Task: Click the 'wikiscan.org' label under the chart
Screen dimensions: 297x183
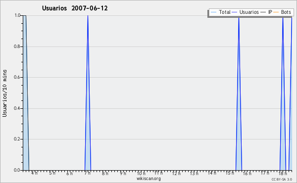Action: tap(148, 179)
